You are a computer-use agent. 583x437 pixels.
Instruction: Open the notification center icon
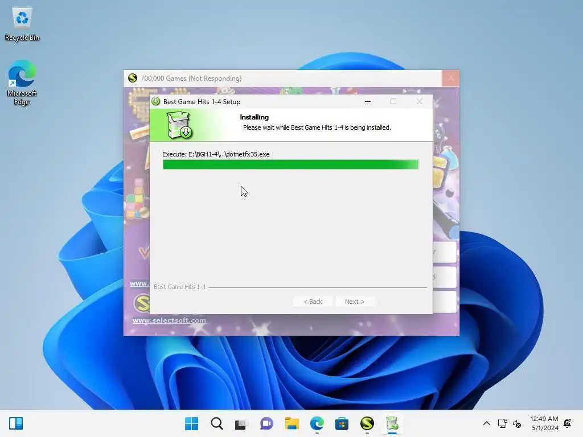coord(568,423)
